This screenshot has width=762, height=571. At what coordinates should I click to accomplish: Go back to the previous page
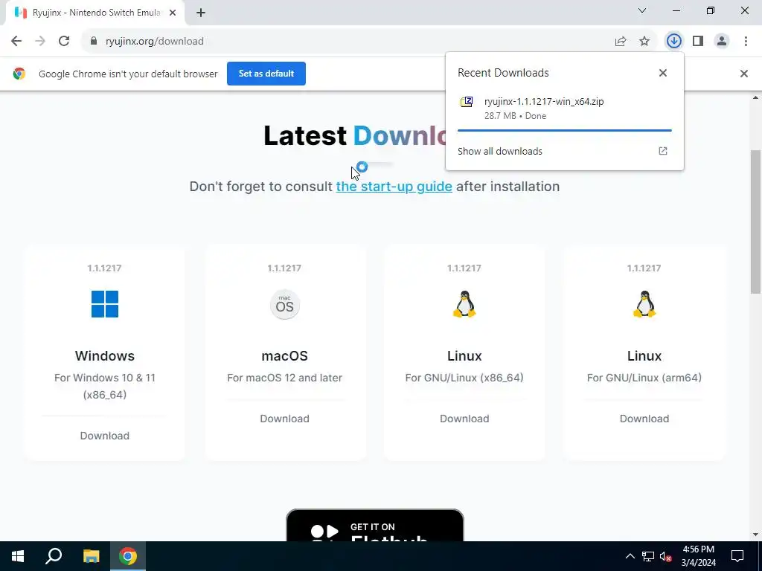[16, 42]
